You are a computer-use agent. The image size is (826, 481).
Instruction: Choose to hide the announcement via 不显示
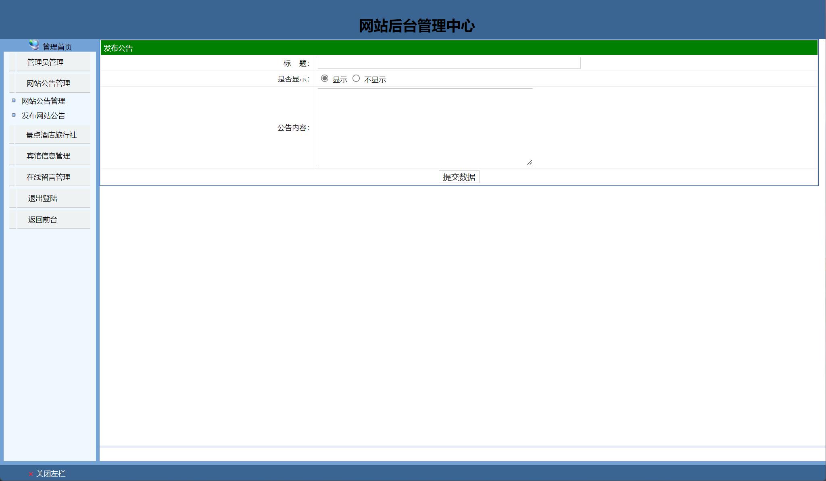coord(356,79)
